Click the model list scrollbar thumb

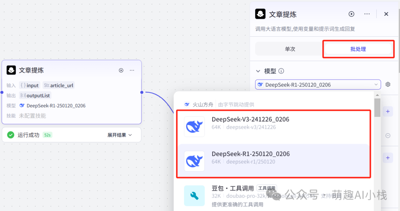(x=377, y=108)
